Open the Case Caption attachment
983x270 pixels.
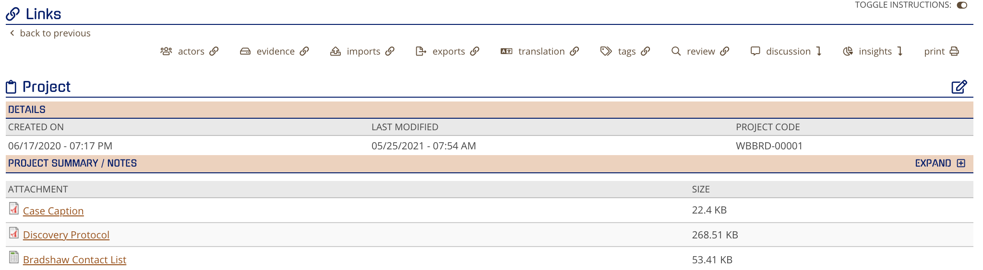click(53, 211)
